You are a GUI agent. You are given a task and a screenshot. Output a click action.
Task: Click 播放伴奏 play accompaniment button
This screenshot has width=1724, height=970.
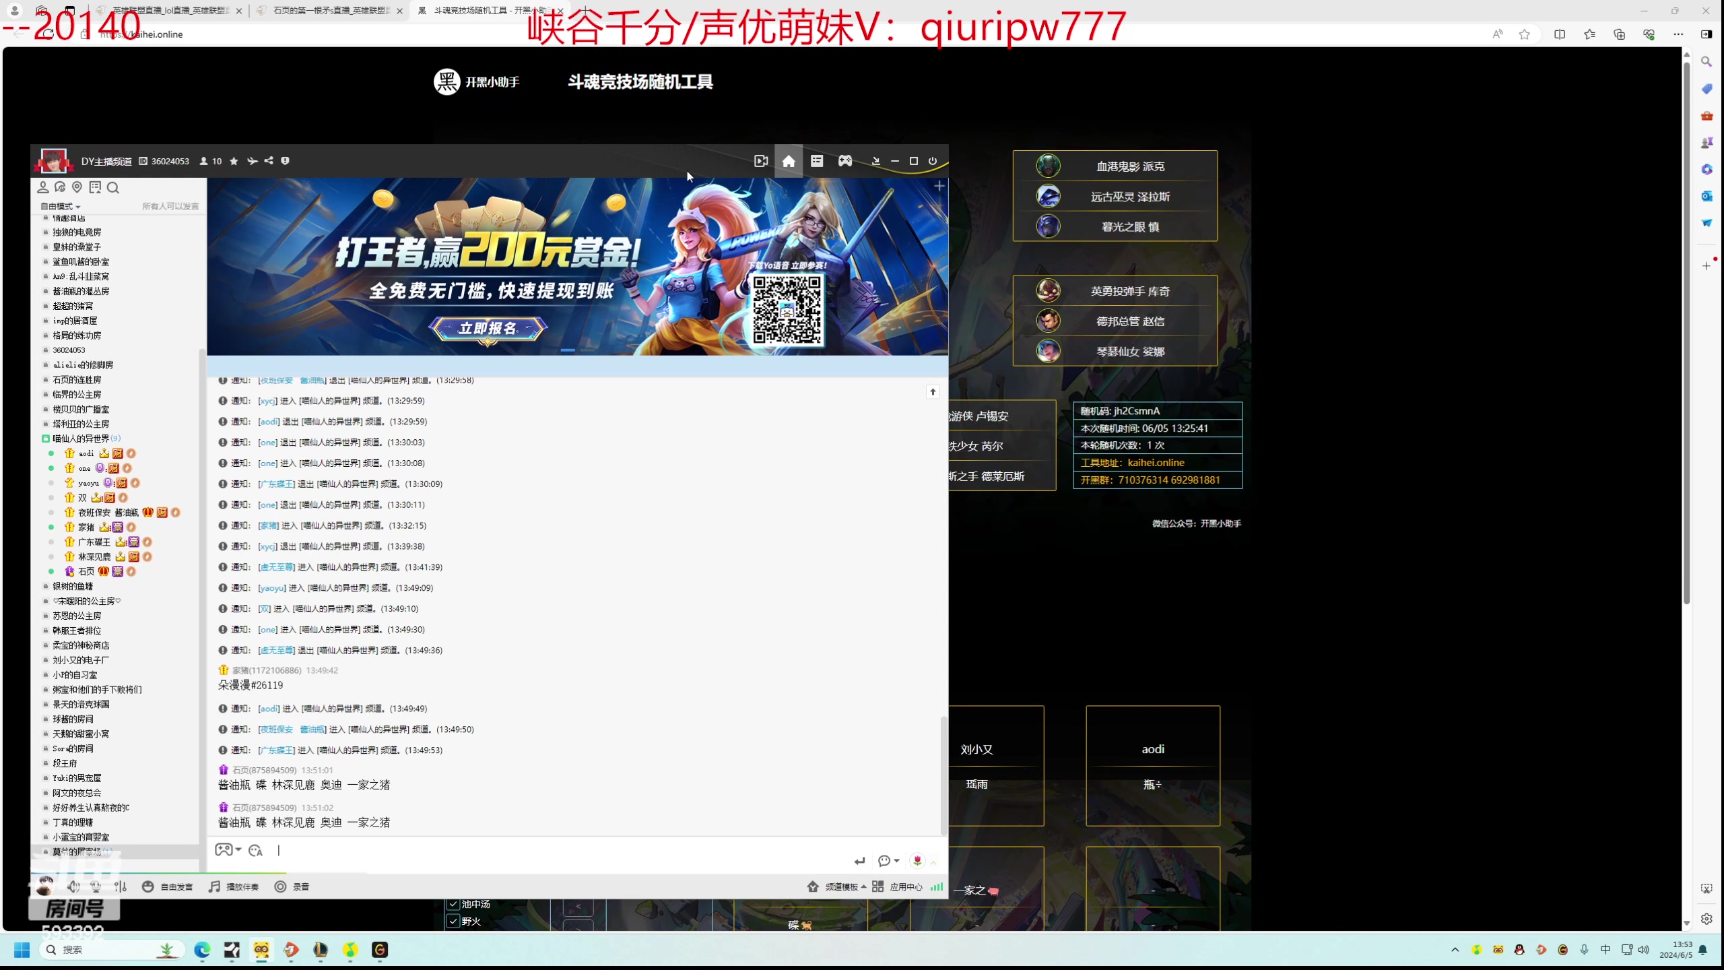click(234, 886)
